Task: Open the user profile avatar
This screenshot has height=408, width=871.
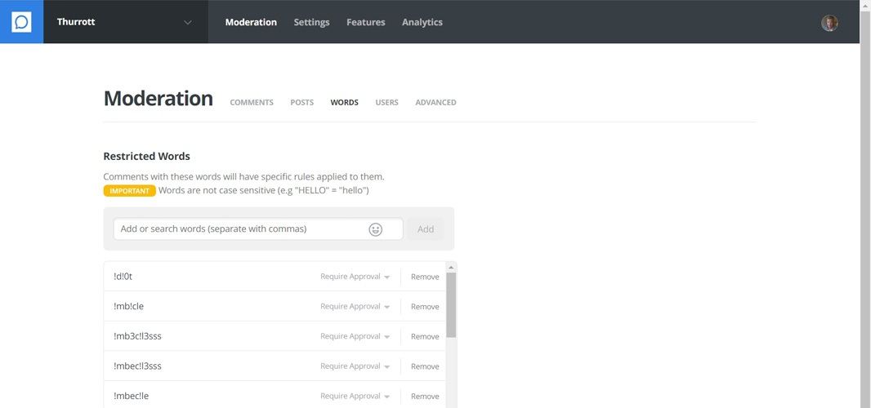Action: 829,23
